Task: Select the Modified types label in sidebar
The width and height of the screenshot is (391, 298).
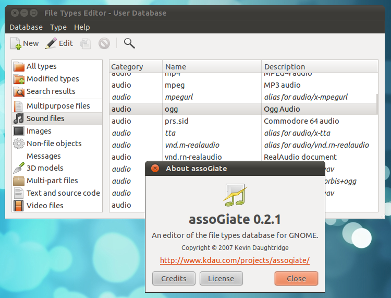Action: point(53,79)
